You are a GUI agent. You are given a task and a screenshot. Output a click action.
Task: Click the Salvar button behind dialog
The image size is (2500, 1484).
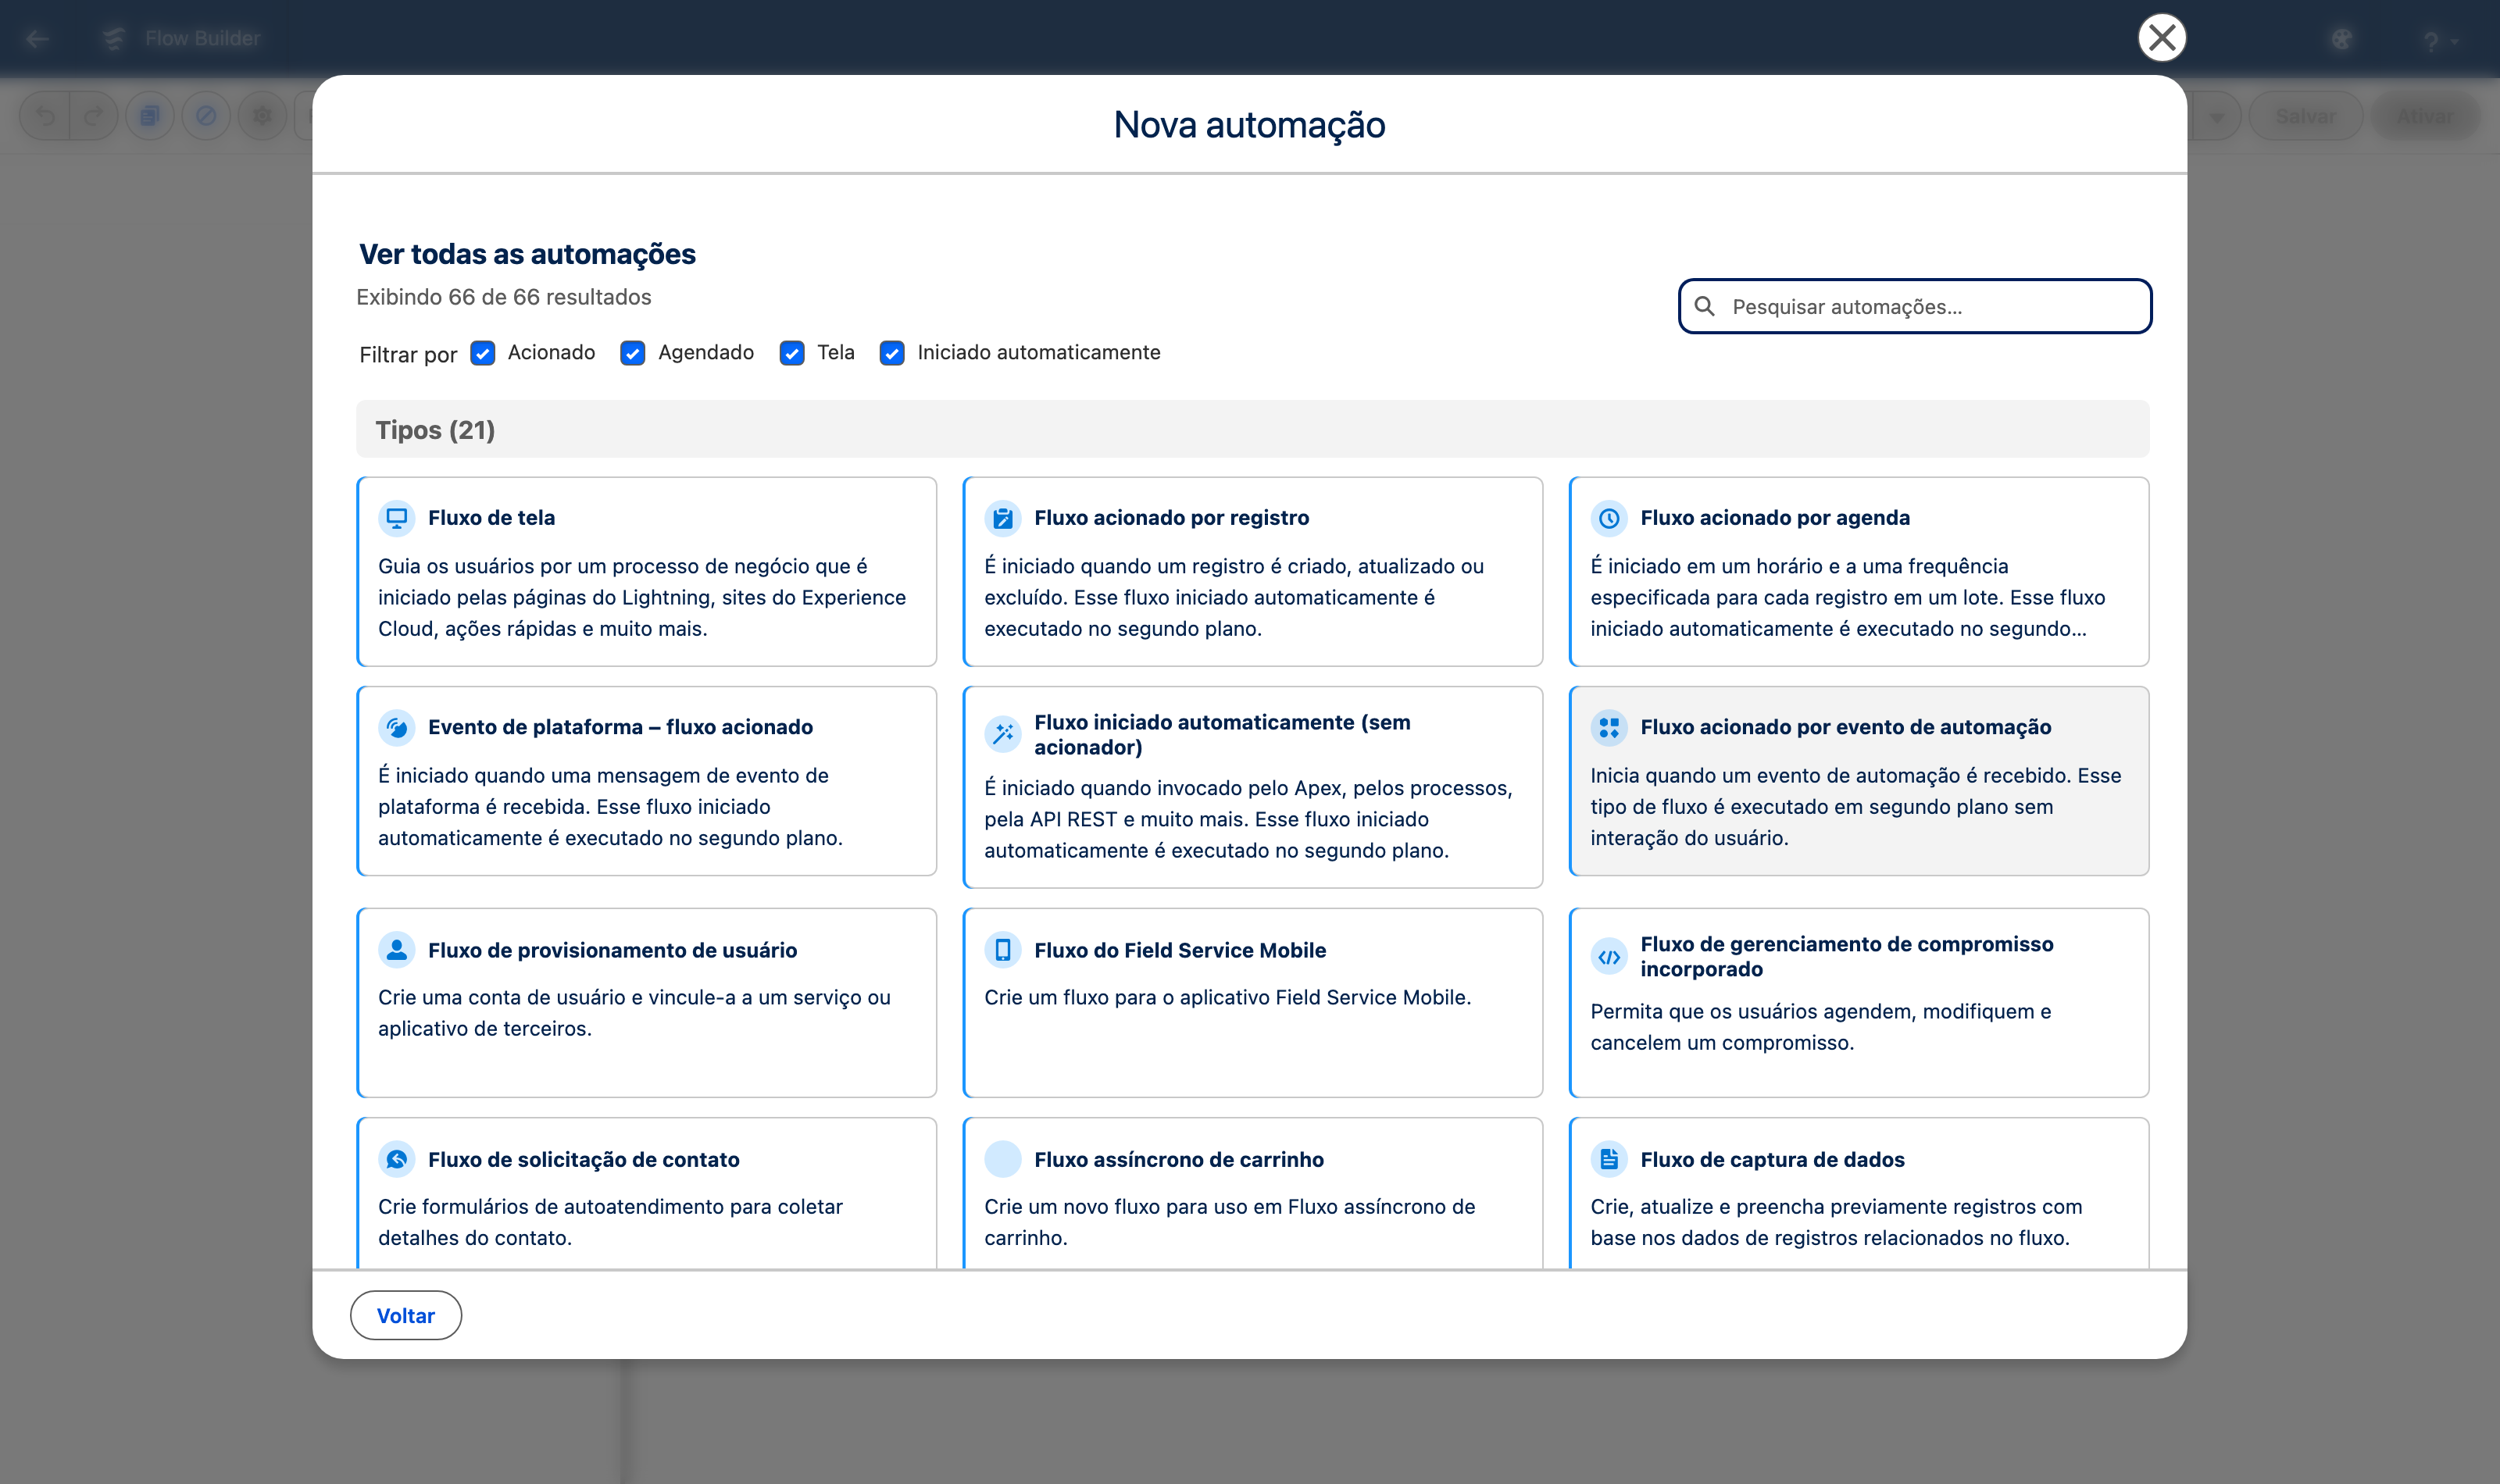2305,116
